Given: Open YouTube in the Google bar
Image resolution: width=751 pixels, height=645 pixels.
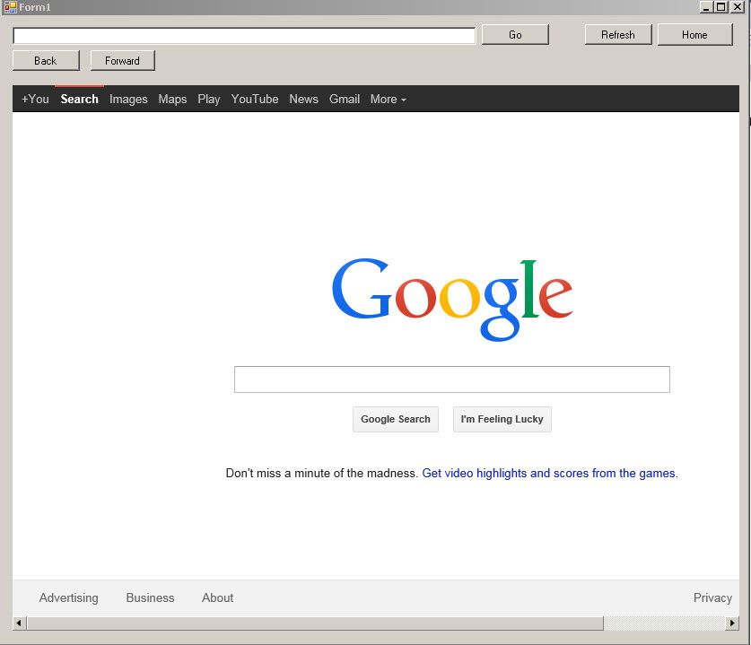Looking at the screenshot, I should pyautogui.click(x=255, y=99).
